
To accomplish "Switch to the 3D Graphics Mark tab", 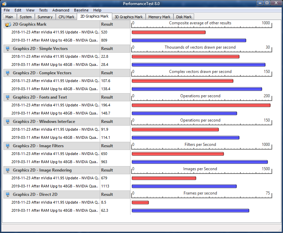I will coord(128,17).
